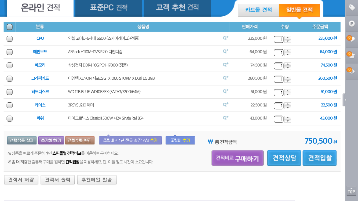Click the magnifier icon for the 파워 row
The height and width of the screenshot is (201, 358).
pyautogui.click(x=225, y=118)
